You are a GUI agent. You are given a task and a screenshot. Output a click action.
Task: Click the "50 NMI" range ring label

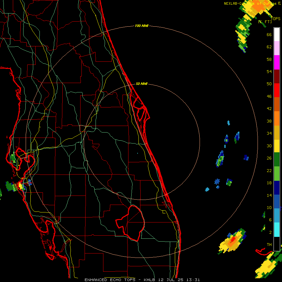pyautogui.click(x=142, y=84)
